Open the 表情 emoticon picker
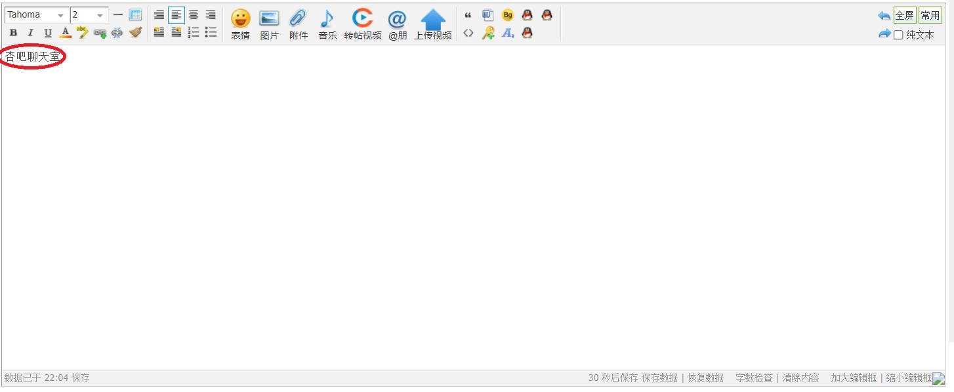Screen dimensions: 954x392 (x=240, y=24)
